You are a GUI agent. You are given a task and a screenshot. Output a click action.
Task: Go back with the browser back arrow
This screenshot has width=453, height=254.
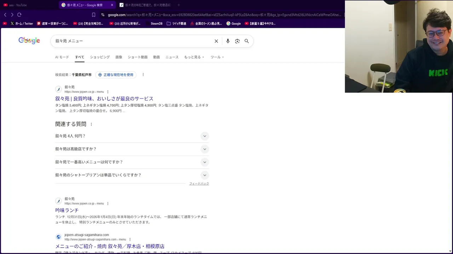click(5, 15)
